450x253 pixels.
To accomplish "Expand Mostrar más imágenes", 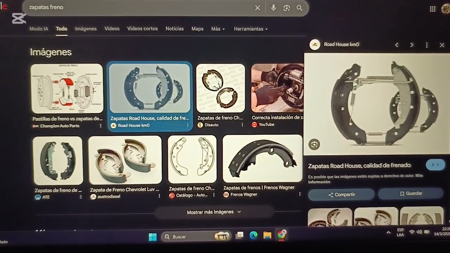I will pyautogui.click(x=214, y=212).
